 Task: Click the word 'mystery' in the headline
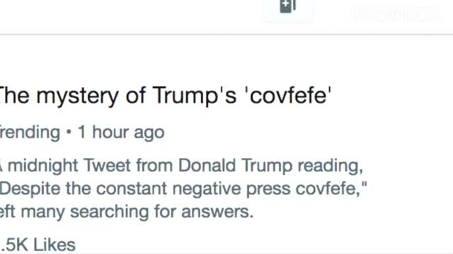[77, 96]
